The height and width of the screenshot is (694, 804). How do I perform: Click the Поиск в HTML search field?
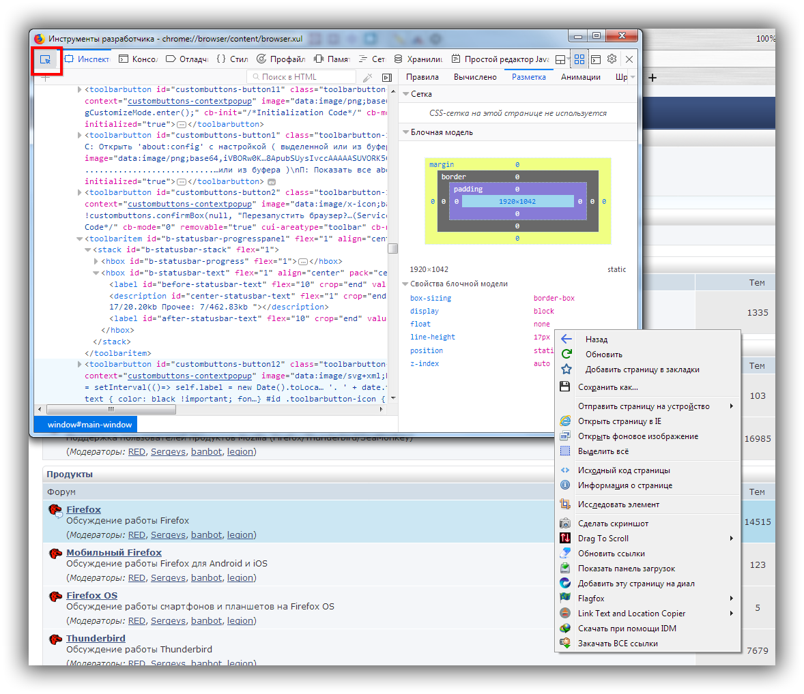304,77
